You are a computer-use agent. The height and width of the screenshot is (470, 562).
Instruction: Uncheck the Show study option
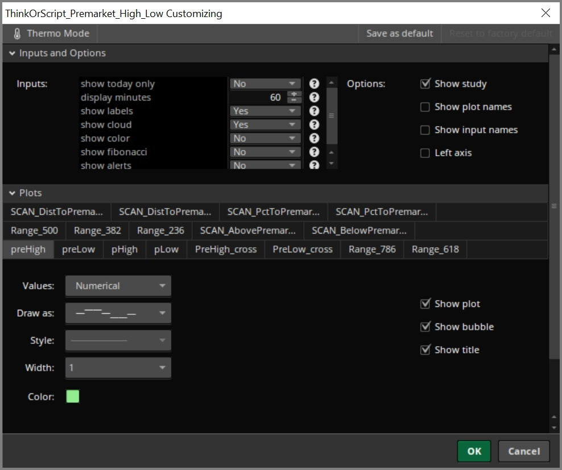[x=425, y=83]
